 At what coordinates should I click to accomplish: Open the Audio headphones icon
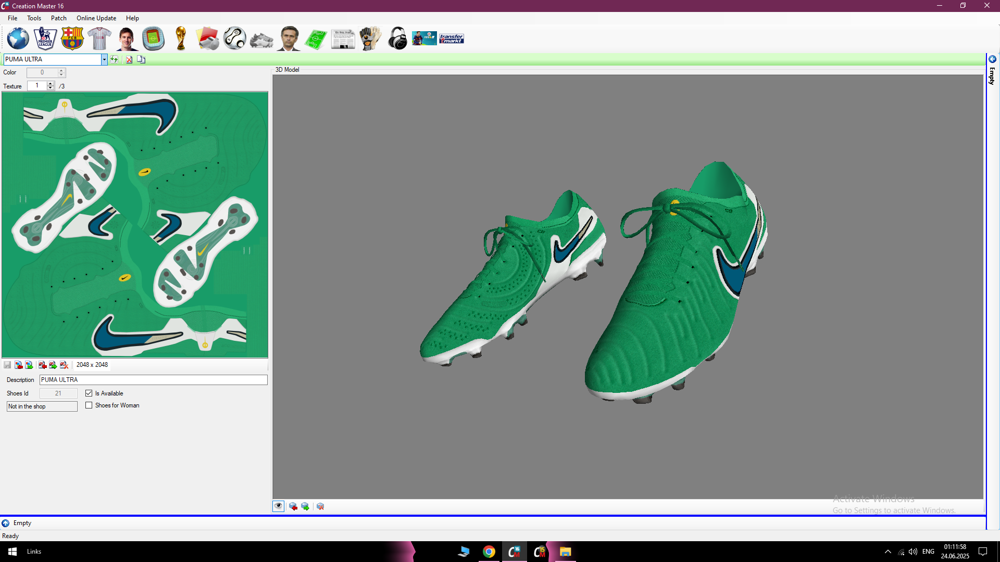(398, 39)
